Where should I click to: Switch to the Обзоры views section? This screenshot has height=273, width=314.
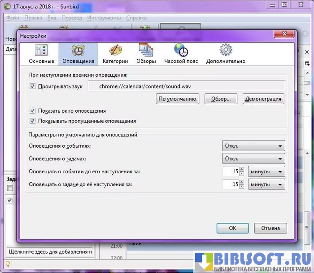(x=146, y=54)
